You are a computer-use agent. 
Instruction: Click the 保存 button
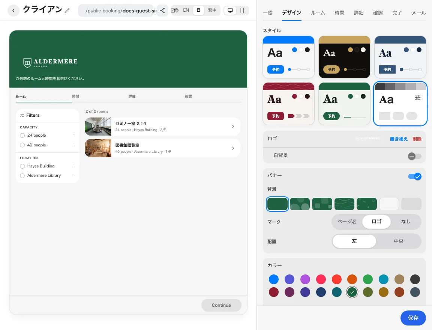tap(413, 318)
